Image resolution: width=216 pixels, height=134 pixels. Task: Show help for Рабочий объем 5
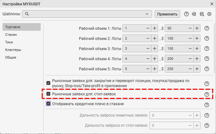click(207, 69)
